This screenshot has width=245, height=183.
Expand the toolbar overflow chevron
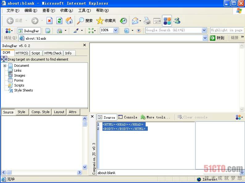pyautogui.click(x=242, y=37)
